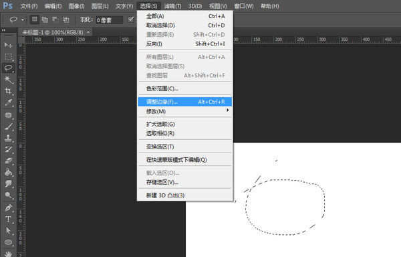Select the Path Selection arrow tool

click(x=8, y=231)
